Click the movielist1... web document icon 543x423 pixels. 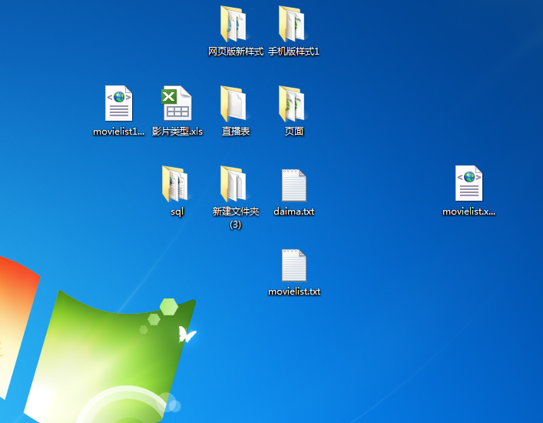tap(119, 103)
